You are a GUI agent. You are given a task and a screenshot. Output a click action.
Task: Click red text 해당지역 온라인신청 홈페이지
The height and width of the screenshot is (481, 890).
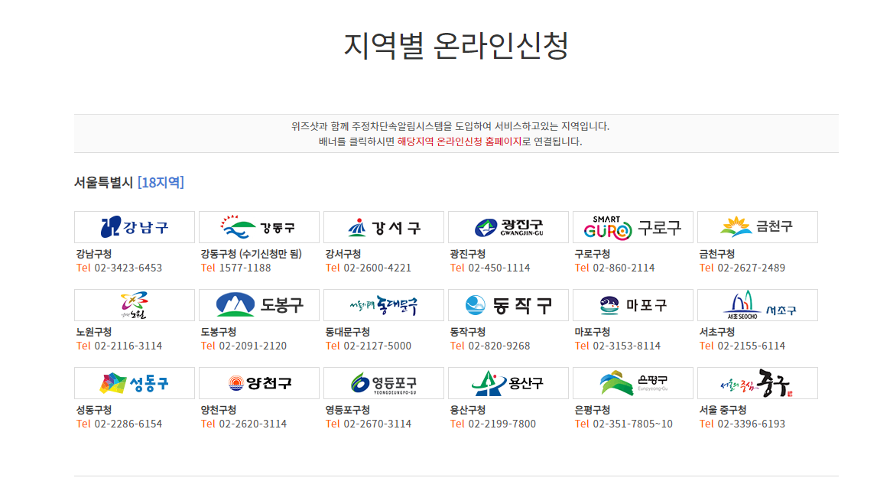[x=460, y=141]
